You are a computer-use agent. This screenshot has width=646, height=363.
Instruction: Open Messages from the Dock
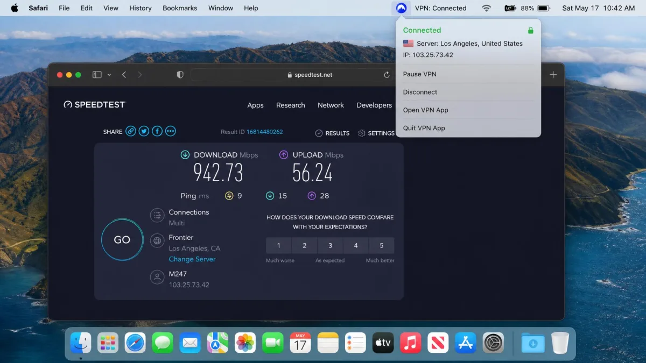[163, 343]
